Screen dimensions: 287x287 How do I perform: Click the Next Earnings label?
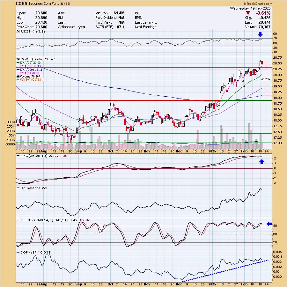146,27
